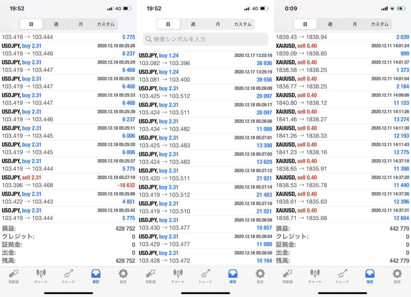Open XAUUSD sell trade dated 2020.12.11 14:09:08
Screen dimensions: 411x297
(x=342, y=99)
